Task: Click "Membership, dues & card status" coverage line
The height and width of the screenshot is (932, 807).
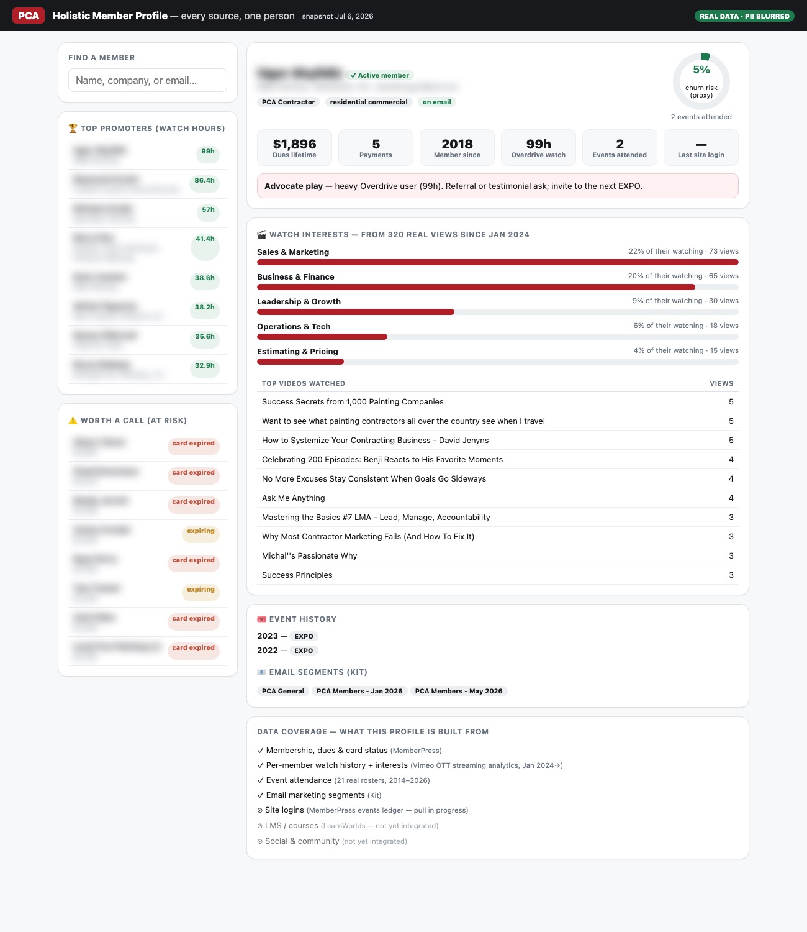Action: [x=349, y=751]
